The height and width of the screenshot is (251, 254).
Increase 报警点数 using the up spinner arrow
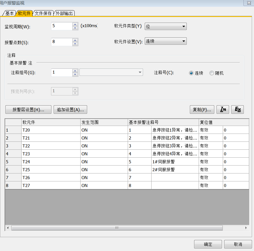pos(75,40)
